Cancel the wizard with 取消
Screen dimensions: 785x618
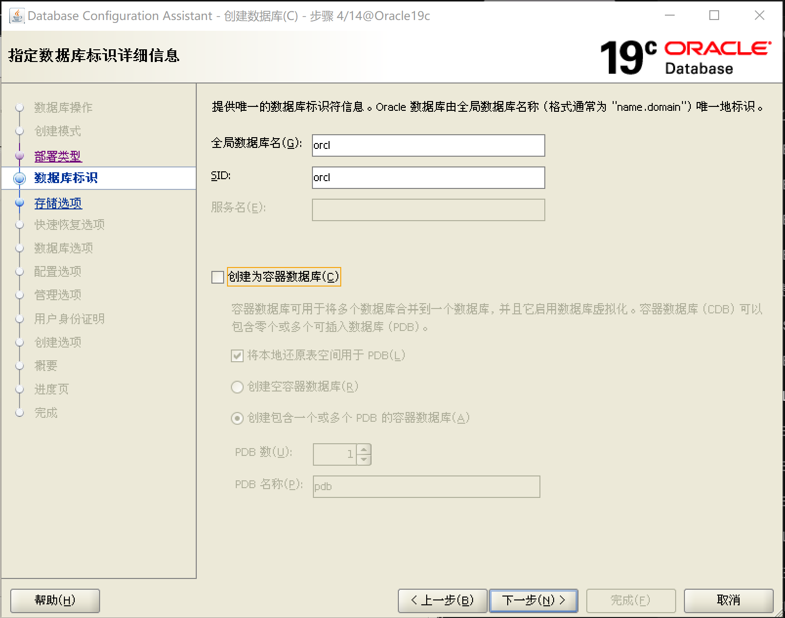[729, 600]
